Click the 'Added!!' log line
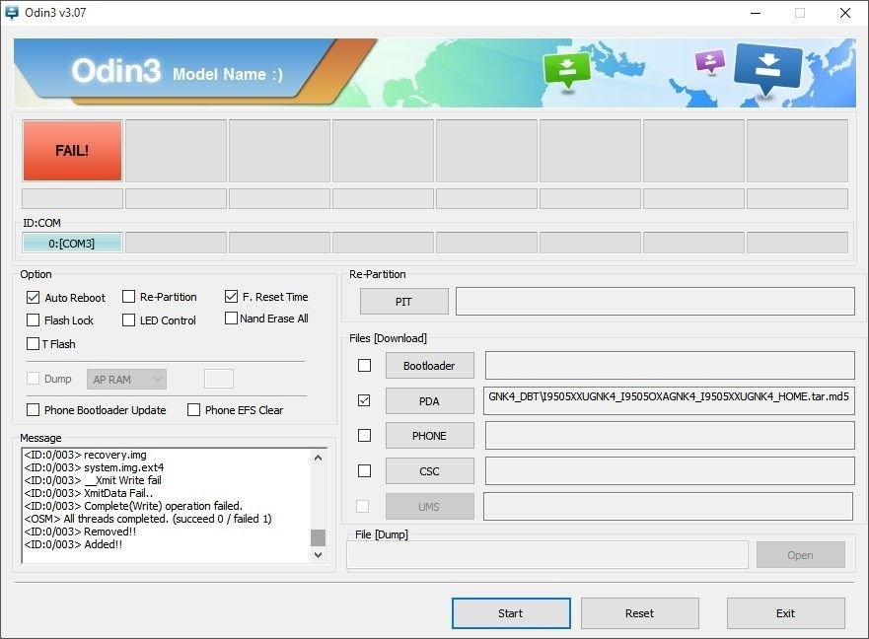Viewport: 869px width, 639px height. [73, 544]
